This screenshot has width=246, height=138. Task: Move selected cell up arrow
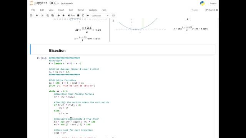click(58, 15)
